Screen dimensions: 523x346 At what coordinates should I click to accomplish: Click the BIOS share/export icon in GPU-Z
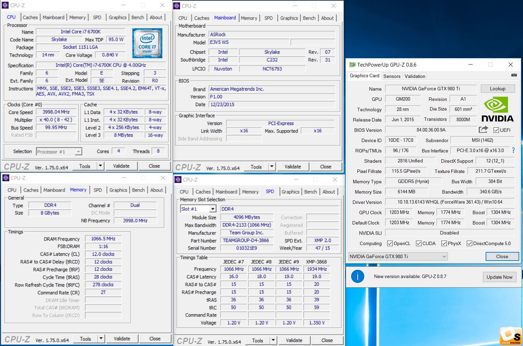click(483, 129)
